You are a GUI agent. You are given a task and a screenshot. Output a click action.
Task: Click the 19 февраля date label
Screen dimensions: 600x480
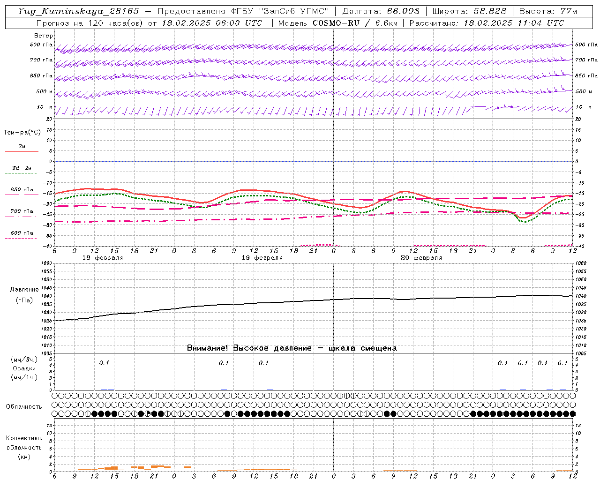[x=262, y=258]
